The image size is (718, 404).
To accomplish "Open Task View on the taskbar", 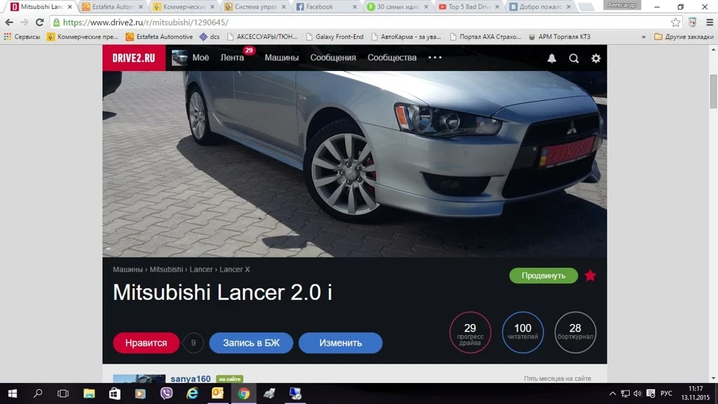I will coord(63,394).
